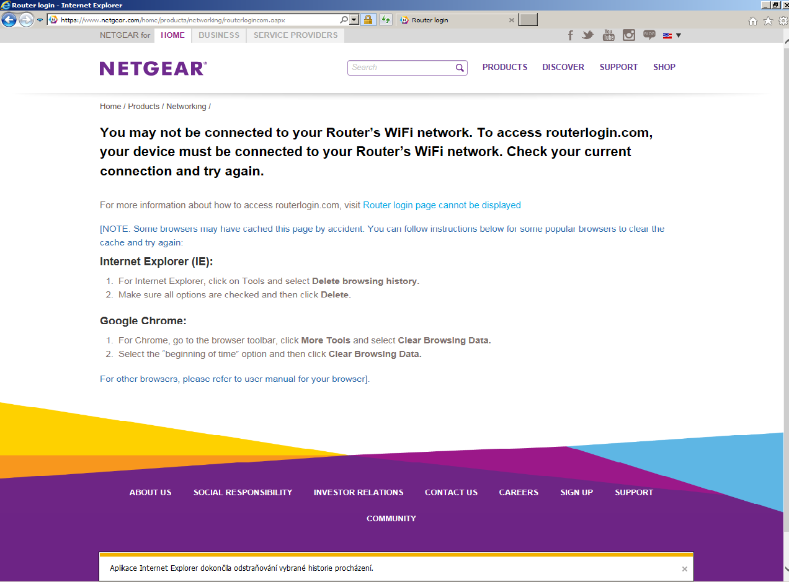This screenshot has width=789, height=582.
Task: Open the SUPPORT menu in top navigation
Action: [618, 67]
